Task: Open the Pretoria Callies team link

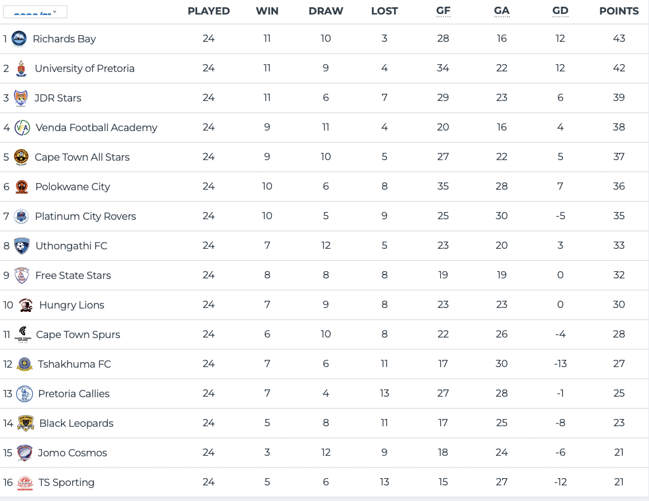Action: 74,394
